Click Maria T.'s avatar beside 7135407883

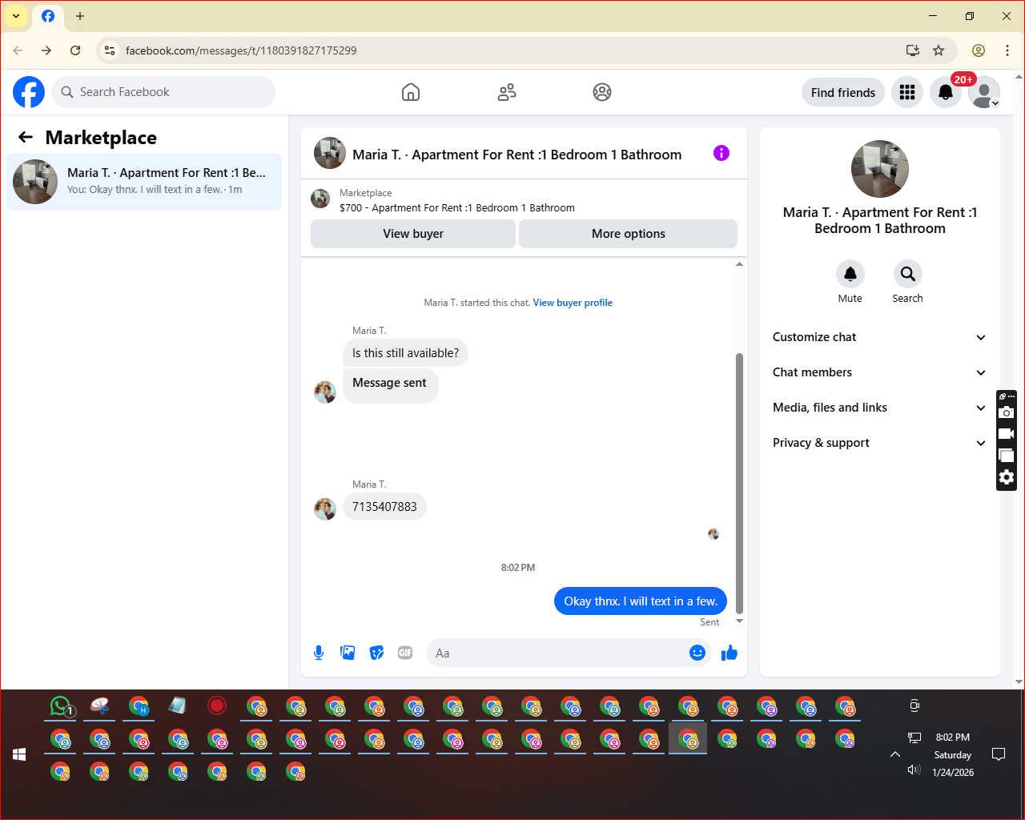(x=325, y=509)
